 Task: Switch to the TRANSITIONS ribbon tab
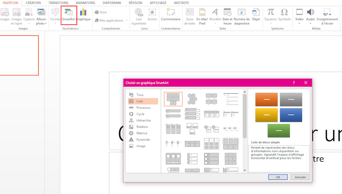(x=58, y=3)
